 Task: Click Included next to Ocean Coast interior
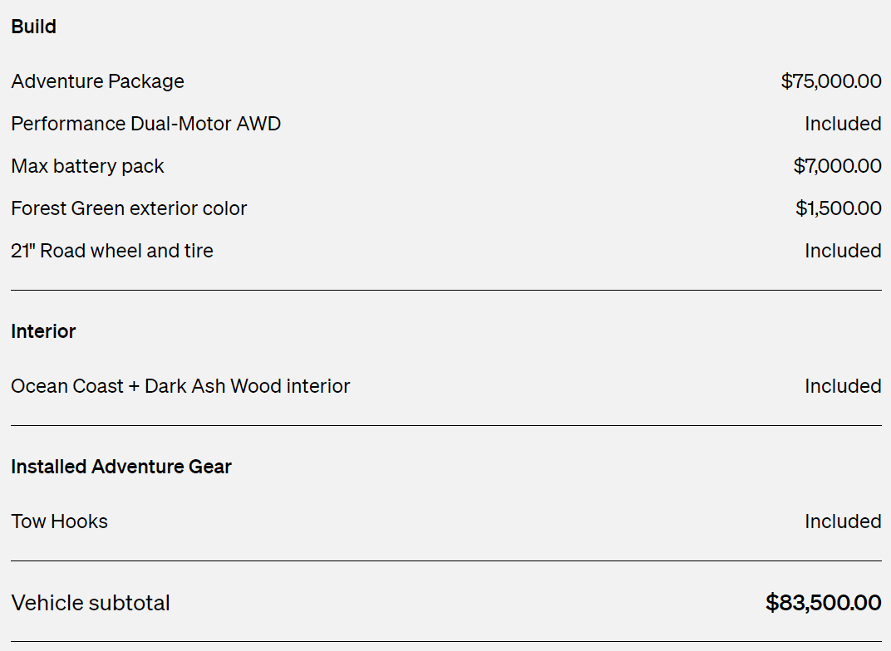pos(842,386)
